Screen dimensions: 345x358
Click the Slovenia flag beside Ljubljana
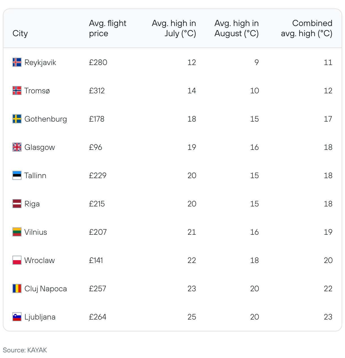point(17,317)
